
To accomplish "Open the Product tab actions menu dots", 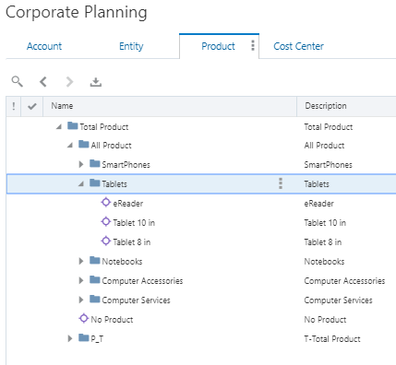I will click(253, 45).
